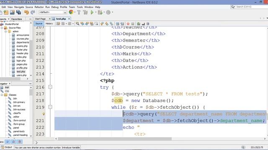Screen dimensions: 268x150
Task: Click the lightbulb hint in editor gutter
Action: pos(44,114)
